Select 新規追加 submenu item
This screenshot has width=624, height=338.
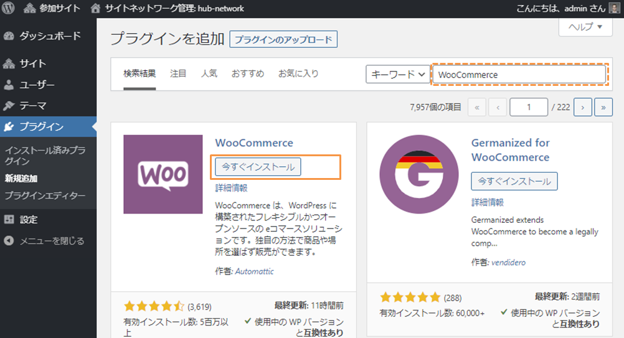tap(21, 179)
